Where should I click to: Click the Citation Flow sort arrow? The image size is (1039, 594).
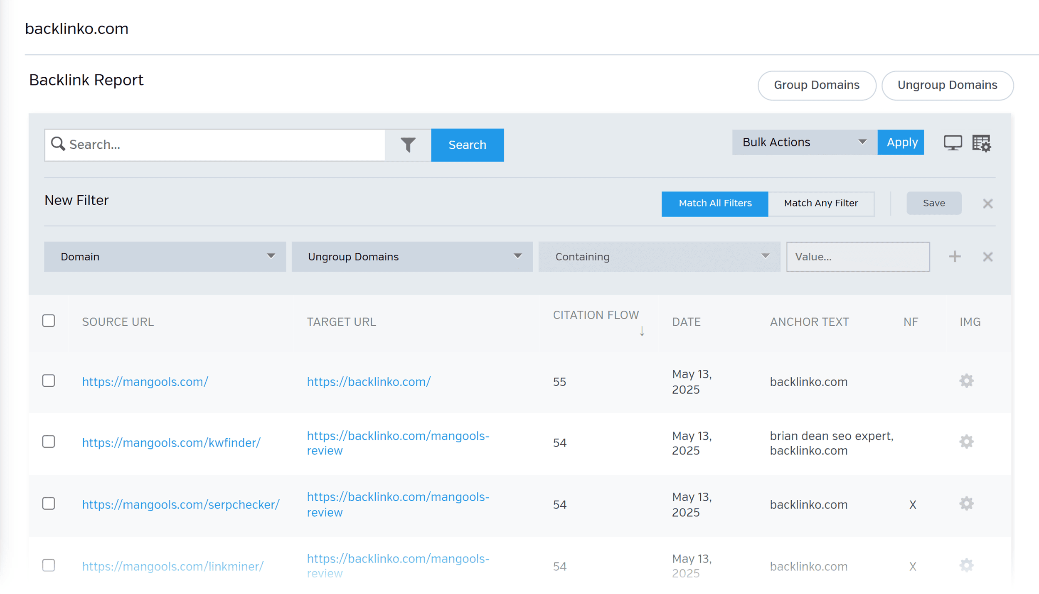[x=642, y=331]
